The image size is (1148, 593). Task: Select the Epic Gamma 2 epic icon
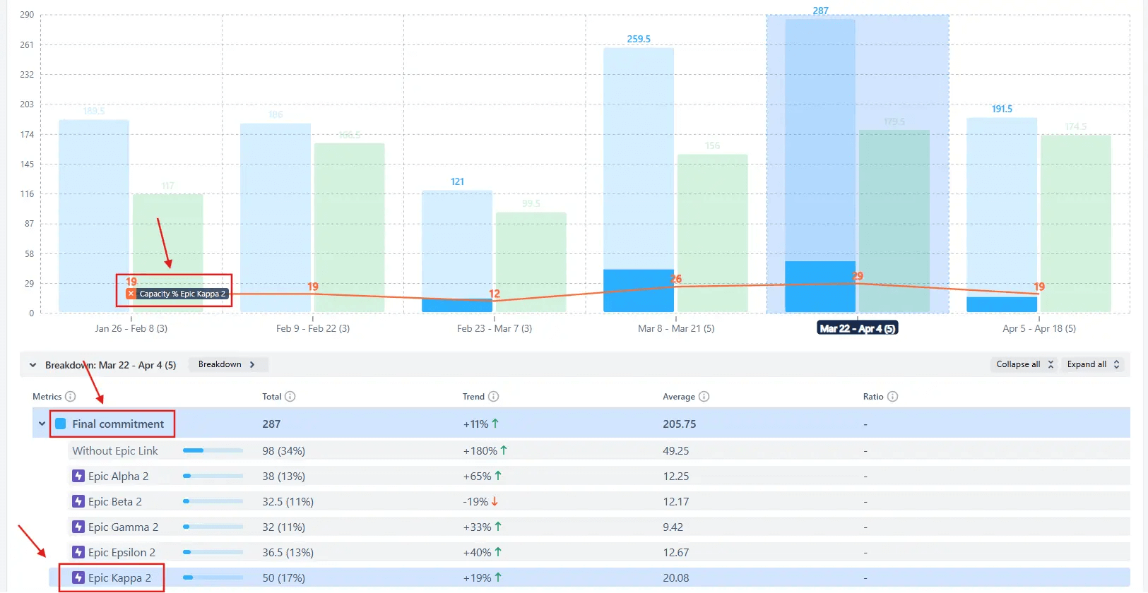[x=78, y=527]
